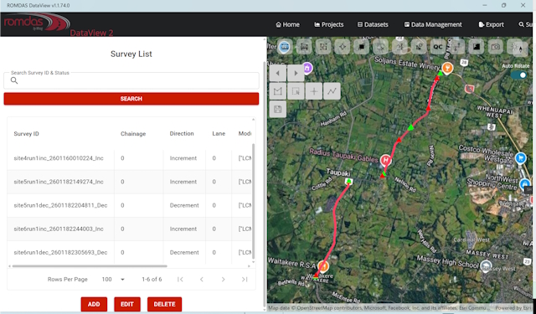This screenshot has width=536, height=314.
Task: Click the Chainage column header
Action: point(133,134)
